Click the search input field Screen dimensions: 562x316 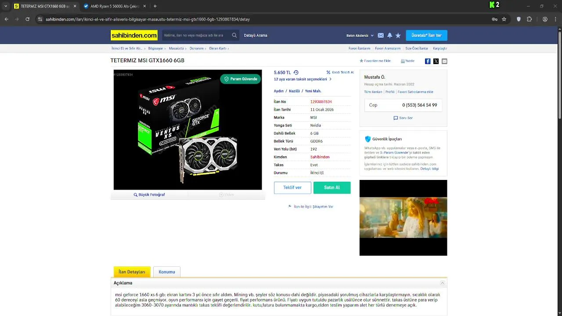coord(196,36)
